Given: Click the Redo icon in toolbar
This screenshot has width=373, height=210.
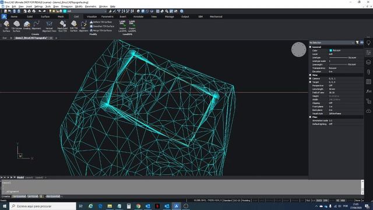Looking at the screenshot, I should coord(44,11).
